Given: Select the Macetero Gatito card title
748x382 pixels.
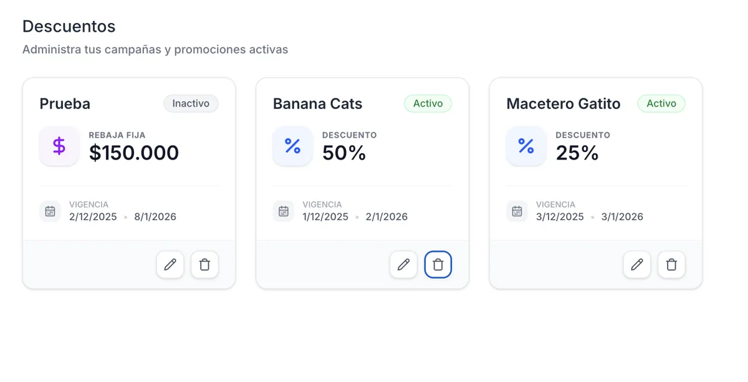Looking at the screenshot, I should [x=563, y=104].
